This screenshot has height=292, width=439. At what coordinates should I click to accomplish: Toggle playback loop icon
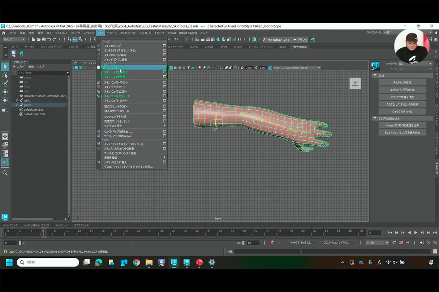click(x=395, y=243)
